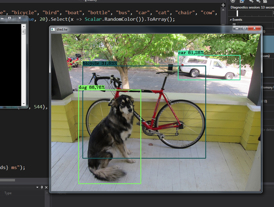Click 'Diagnostics session' text

245,7
